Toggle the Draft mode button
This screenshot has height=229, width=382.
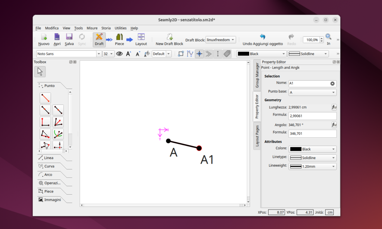click(99, 39)
